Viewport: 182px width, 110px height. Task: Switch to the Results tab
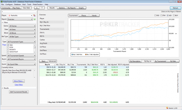tap(52, 8)
